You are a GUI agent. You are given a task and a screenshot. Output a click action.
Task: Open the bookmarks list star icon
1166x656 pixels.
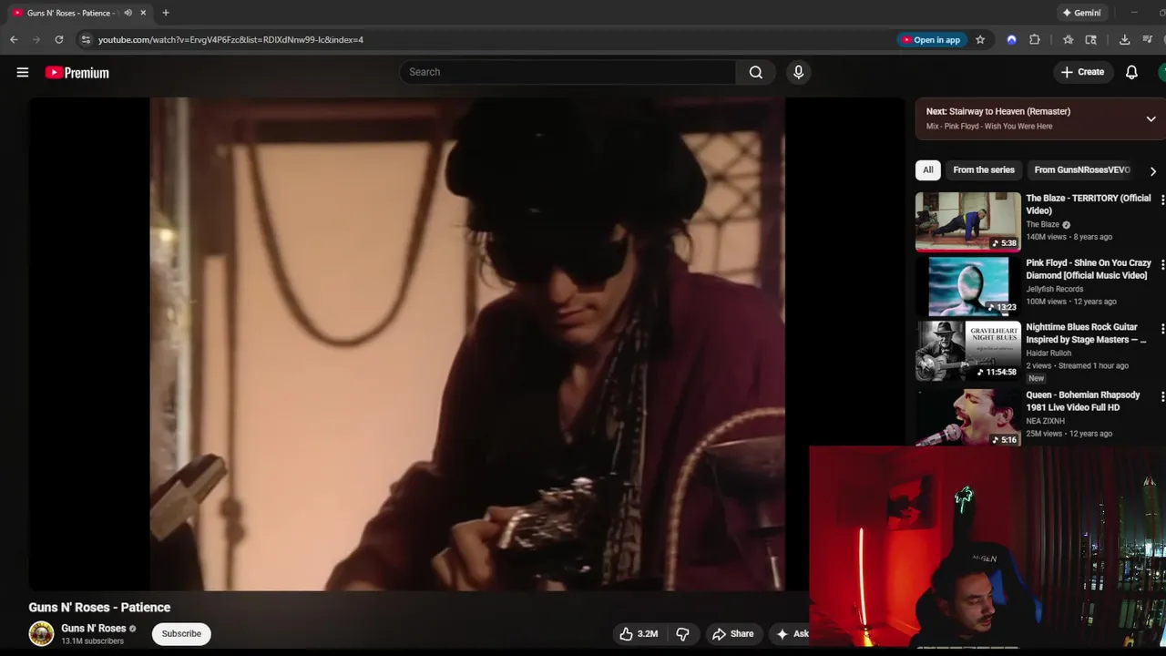1068,40
